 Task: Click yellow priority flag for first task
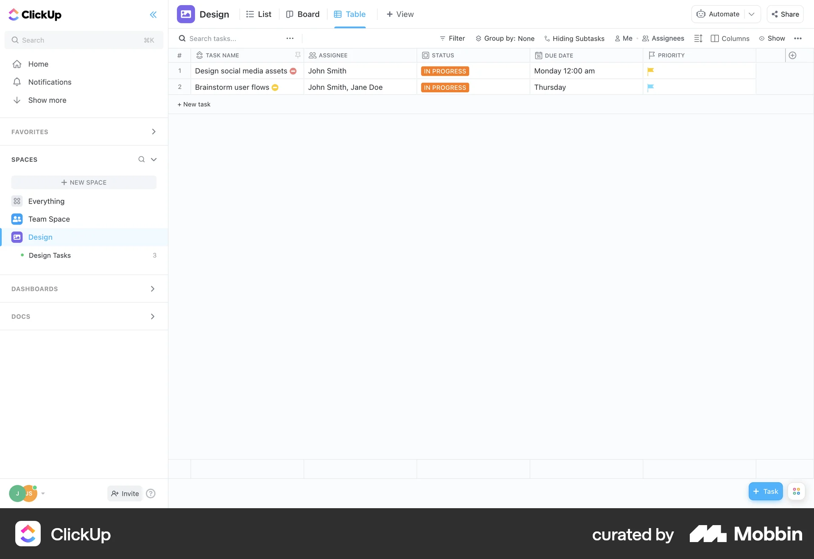pyautogui.click(x=651, y=71)
